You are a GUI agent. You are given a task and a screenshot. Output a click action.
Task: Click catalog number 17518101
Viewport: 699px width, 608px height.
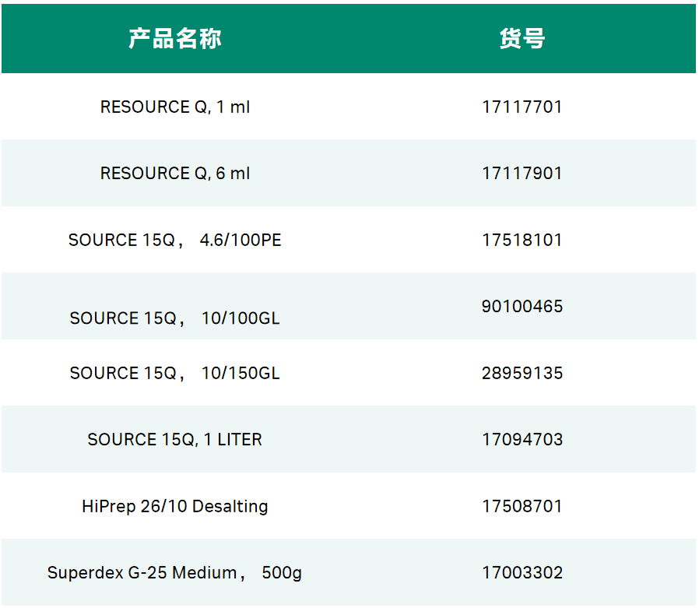pos(521,240)
